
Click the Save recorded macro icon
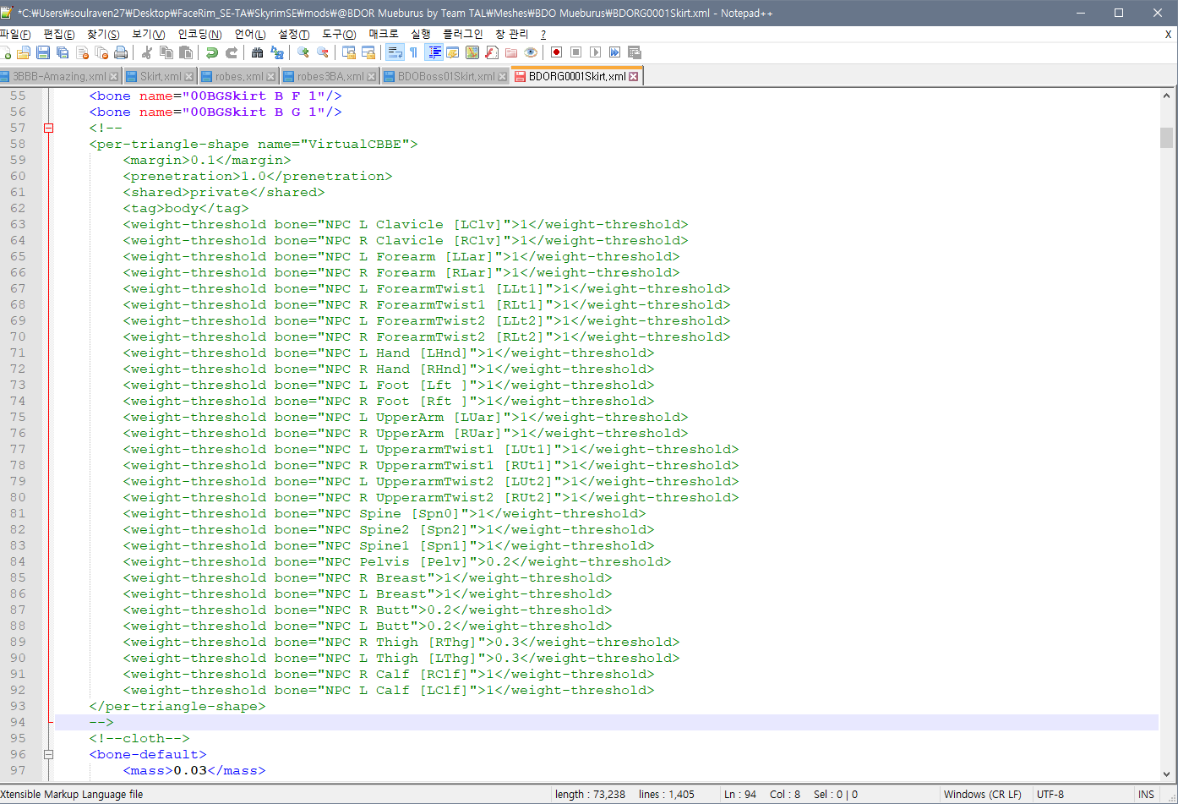coord(635,52)
